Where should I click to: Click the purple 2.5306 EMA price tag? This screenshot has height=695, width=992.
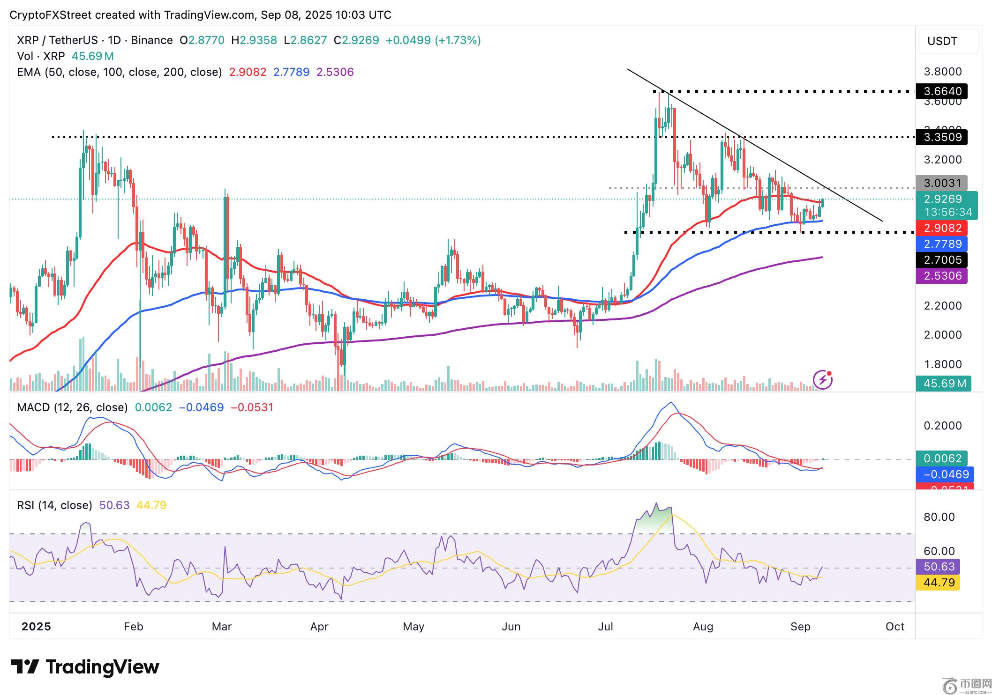(942, 276)
